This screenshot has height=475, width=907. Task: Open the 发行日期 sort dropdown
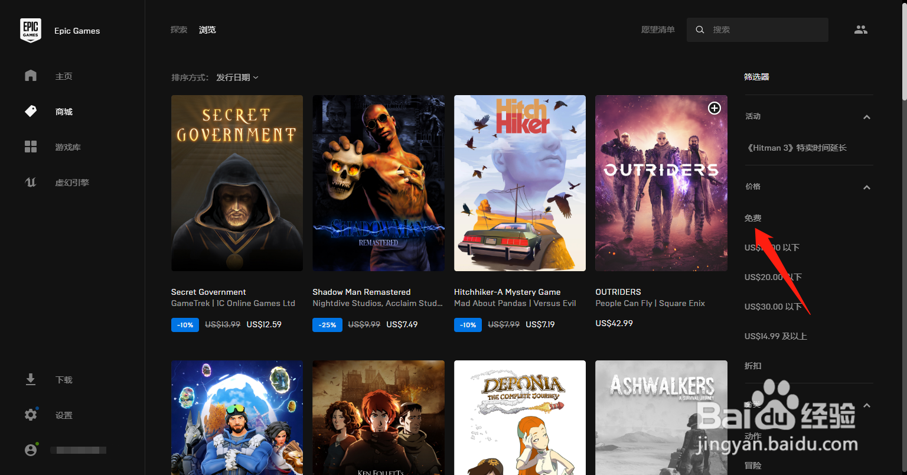click(237, 77)
